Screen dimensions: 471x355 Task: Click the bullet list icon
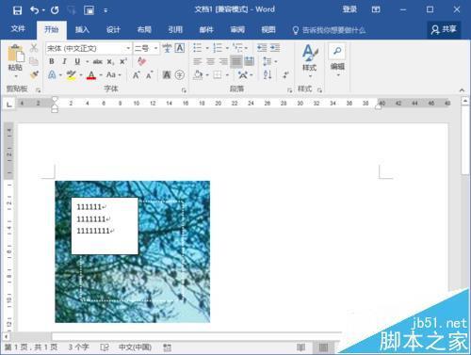[x=198, y=48]
